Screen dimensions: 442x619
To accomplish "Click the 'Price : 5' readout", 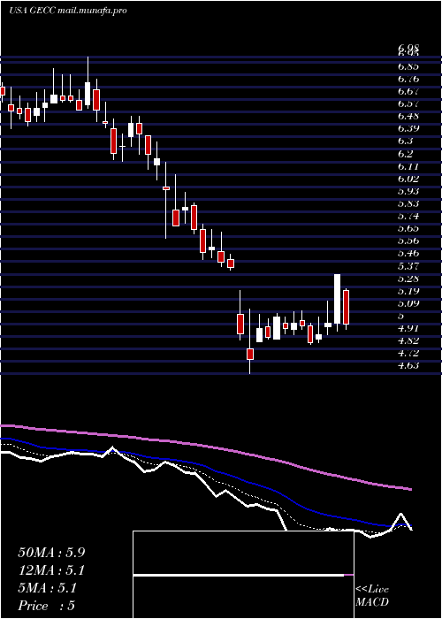I will [x=47, y=606].
